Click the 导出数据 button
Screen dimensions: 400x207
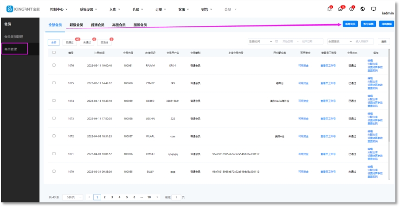click(387, 24)
